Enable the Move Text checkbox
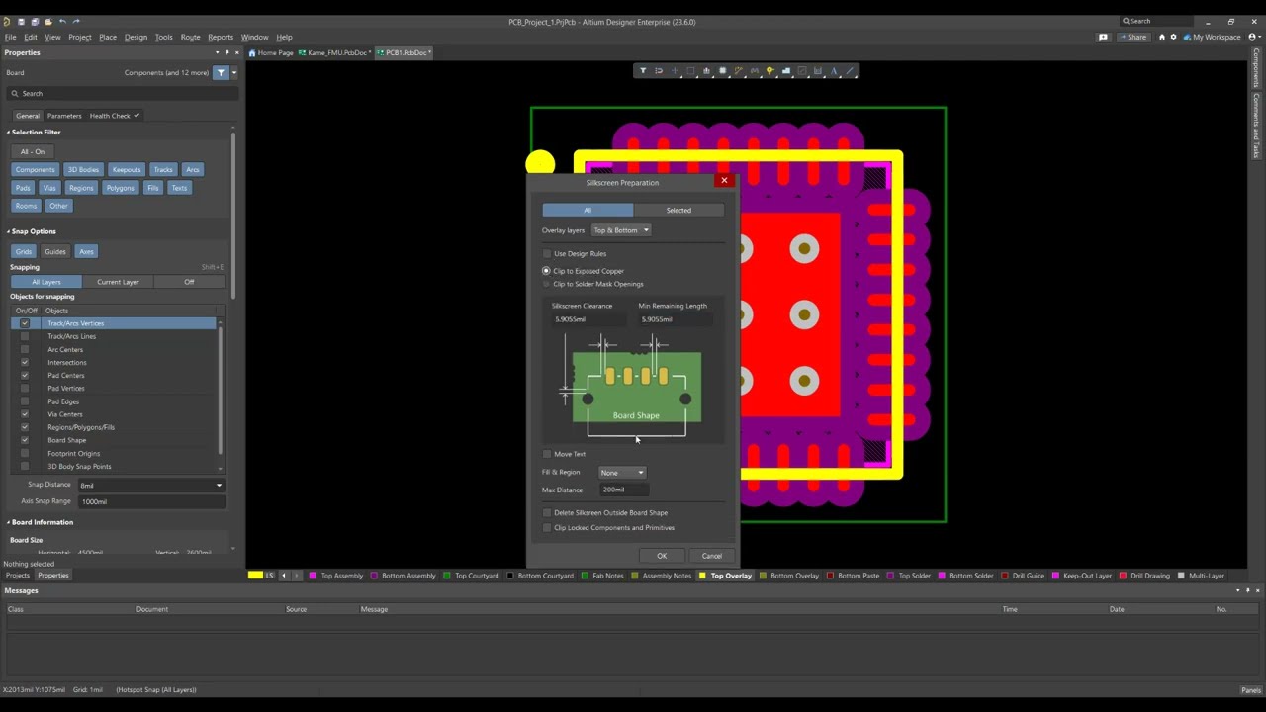The height and width of the screenshot is (712, 1266). (547, 454)
